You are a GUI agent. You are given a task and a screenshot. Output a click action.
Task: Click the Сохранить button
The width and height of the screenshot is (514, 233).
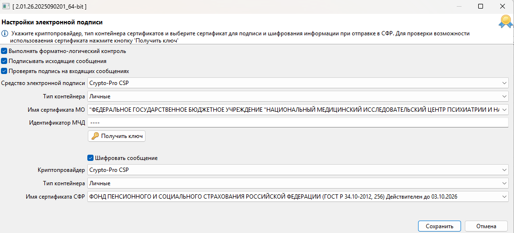pyautogui.click(x=439, y=226)
